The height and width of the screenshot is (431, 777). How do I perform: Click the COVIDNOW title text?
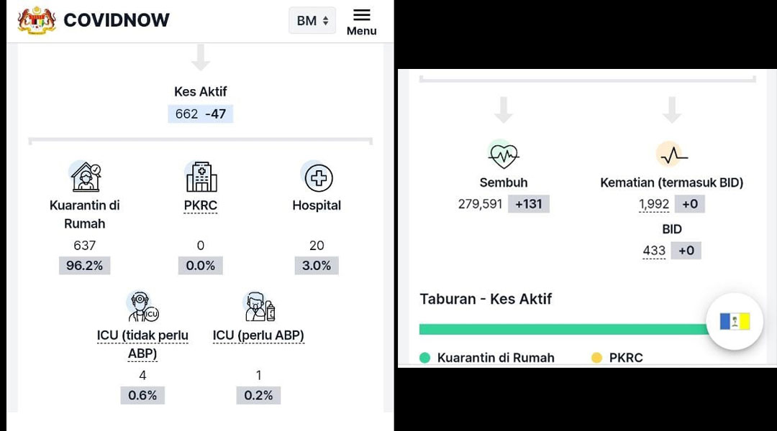point(117,20)
